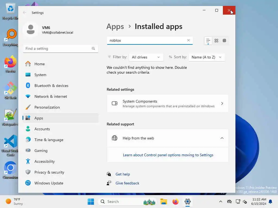Open Learn about Control panel options link
The width and height of the screenshot is (278, 208).
click(x=168, y=155)
